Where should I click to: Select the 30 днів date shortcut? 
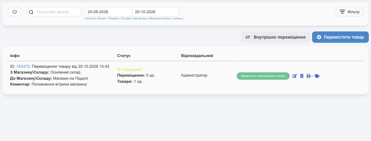(126, 19)
